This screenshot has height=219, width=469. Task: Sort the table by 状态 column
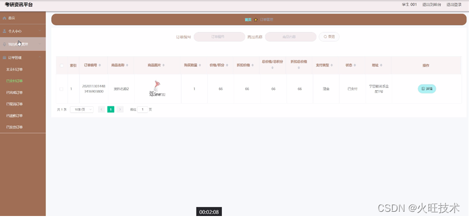point(355,65)
